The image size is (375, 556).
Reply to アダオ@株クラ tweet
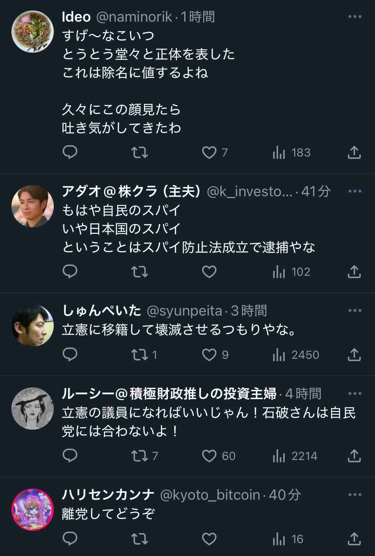click(x=70, y=272)
